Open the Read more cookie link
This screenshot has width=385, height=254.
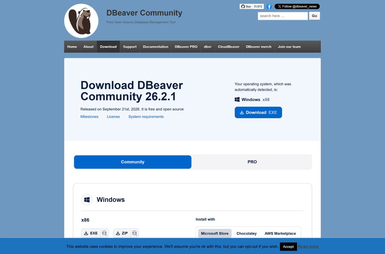tap(308, 247)
